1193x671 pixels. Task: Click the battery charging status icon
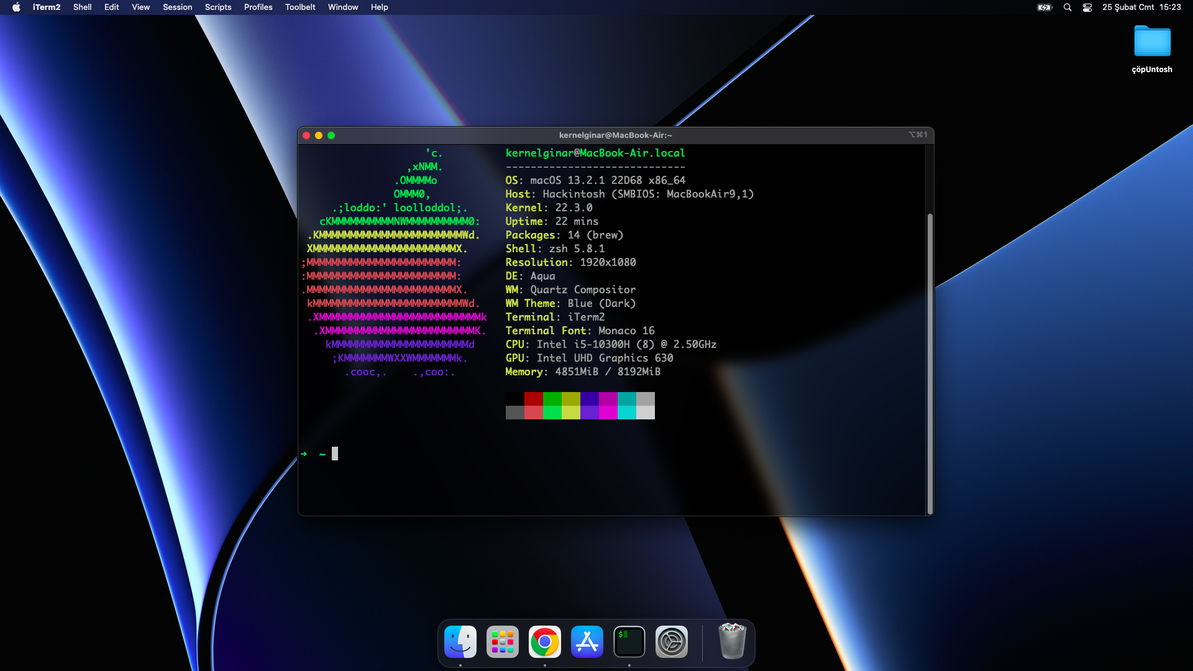tap(1044, 7)
